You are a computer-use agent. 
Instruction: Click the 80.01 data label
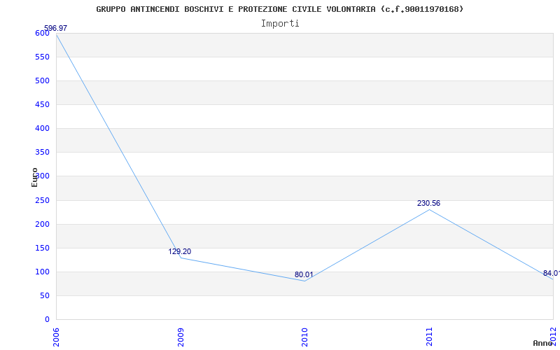[304, 274]
